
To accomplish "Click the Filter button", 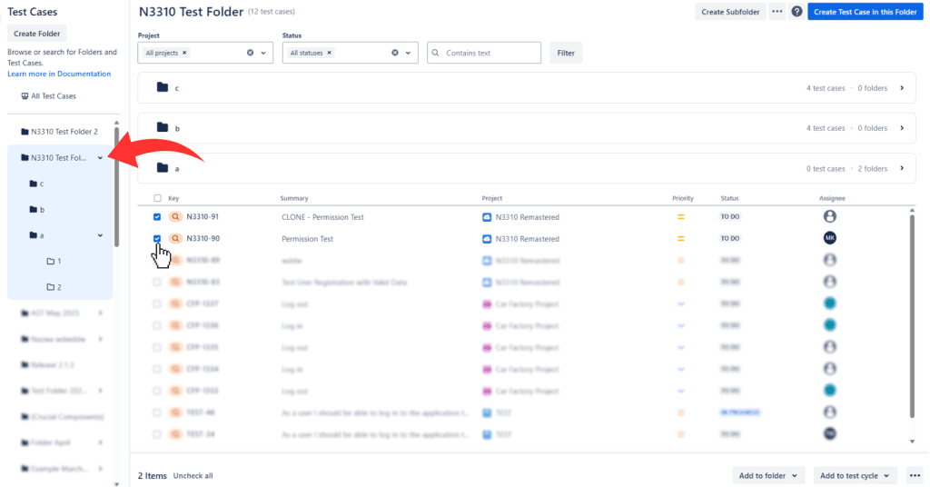I will click(566, 53).
